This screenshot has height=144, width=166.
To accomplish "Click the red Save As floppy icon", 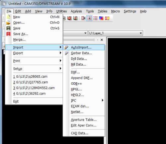I will 8,34.
